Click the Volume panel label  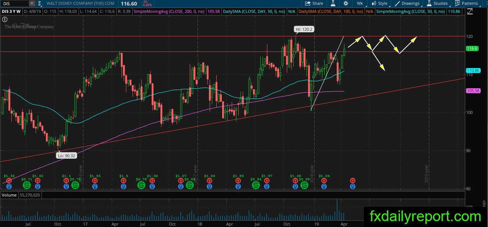pos(9,195)
